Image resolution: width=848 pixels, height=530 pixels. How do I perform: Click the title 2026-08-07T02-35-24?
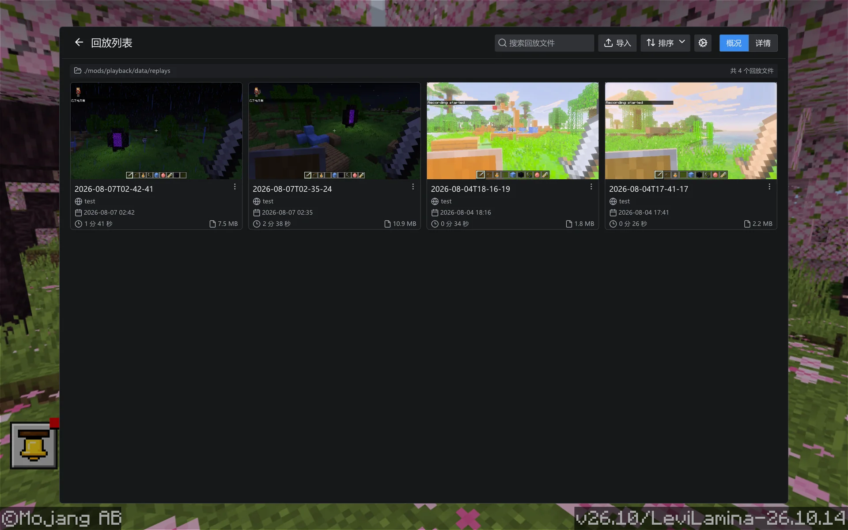(292, 189)
